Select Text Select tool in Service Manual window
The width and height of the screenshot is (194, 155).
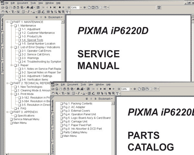click(13, 12)
